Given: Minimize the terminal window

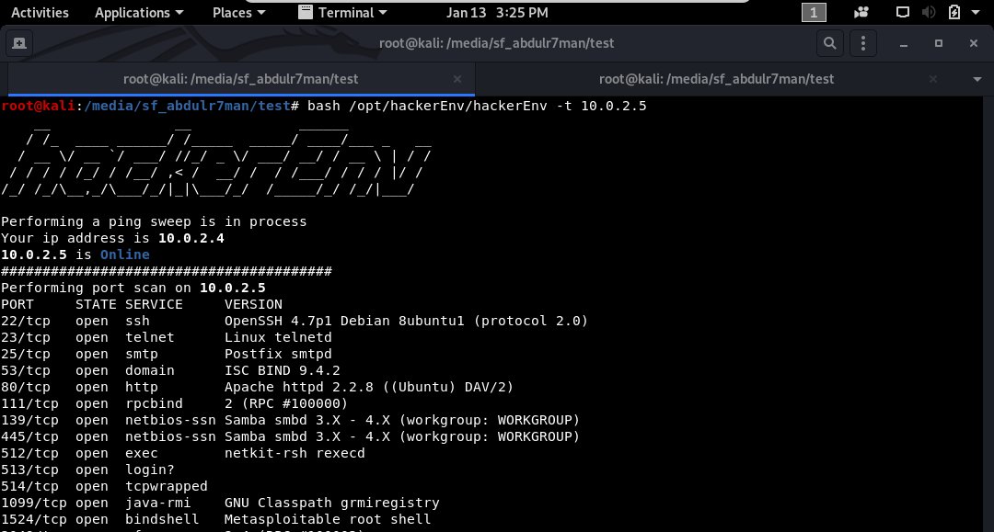Looking at the screenshot, I should pos(904,43).
